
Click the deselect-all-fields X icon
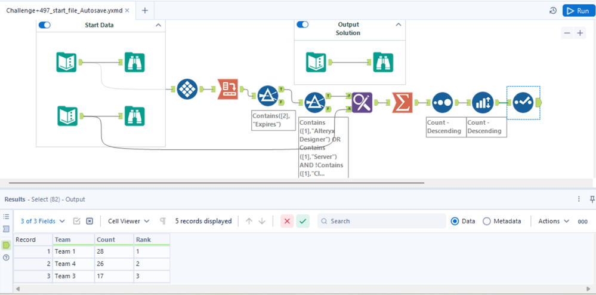click(89, 221)
